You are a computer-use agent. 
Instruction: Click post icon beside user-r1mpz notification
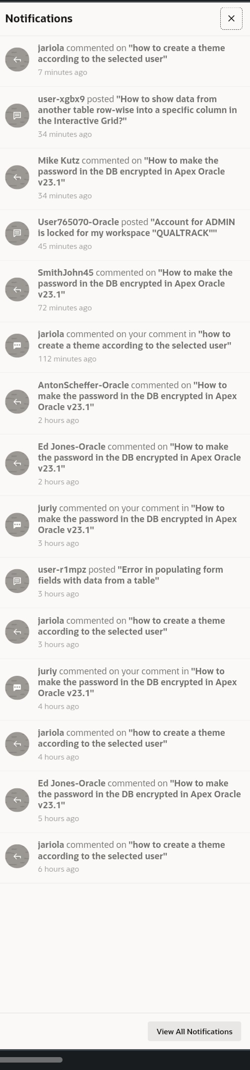[17, 581]
